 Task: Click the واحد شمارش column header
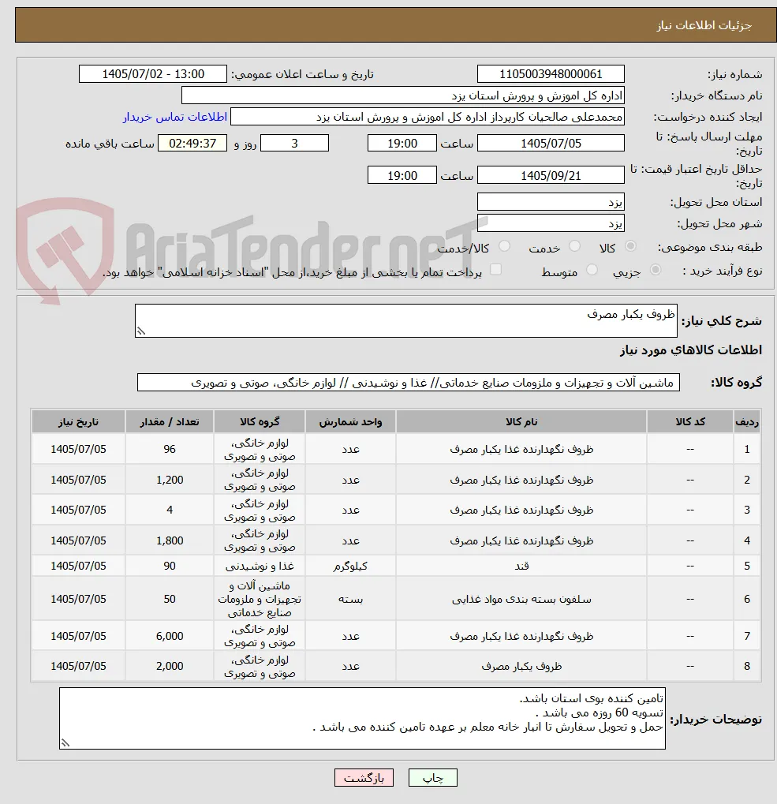click(x=350, y=421)
